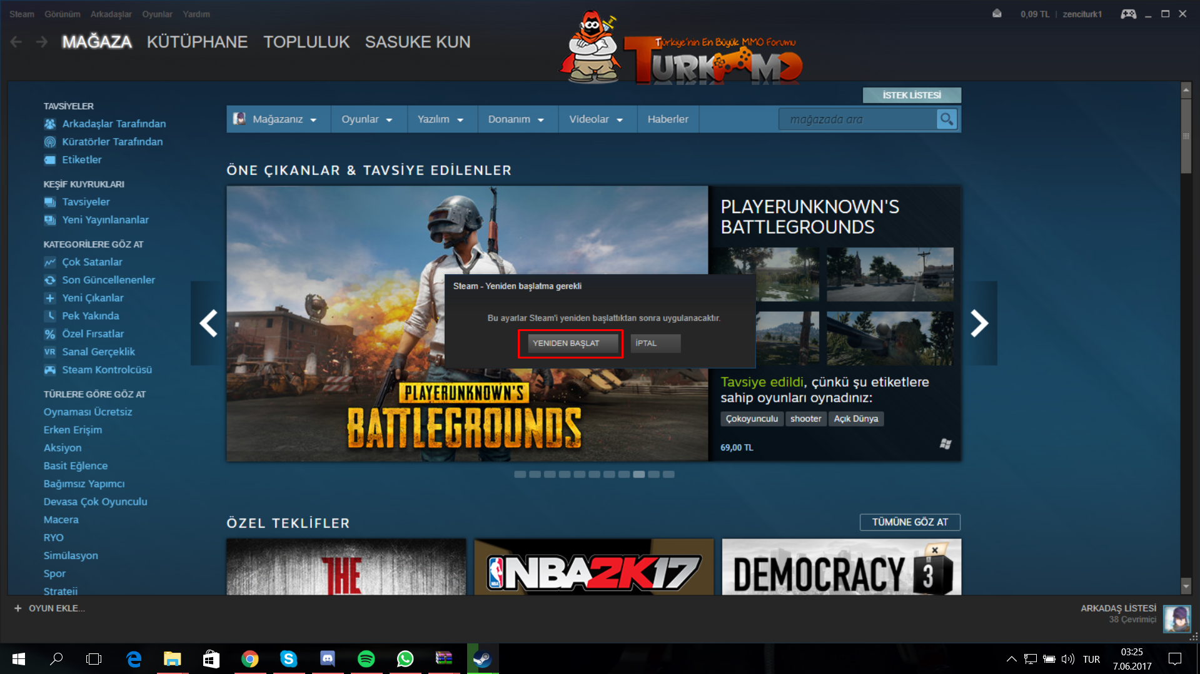The width and height of the screenshot is (1200, 674).
Task: Open Arkadaşlar Tarafından recommendations
Action: pos(114,124)
